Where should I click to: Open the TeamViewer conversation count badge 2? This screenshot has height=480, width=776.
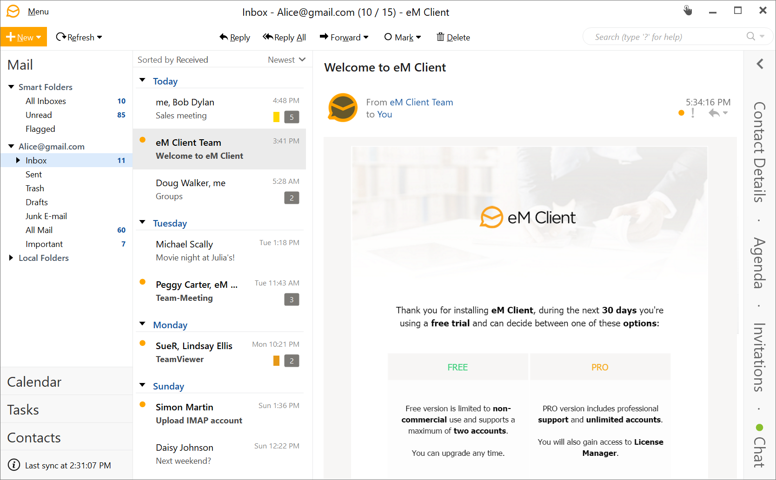[x=292, y=361]
